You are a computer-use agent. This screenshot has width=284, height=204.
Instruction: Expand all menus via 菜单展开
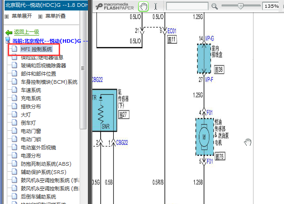(x=22, y=16)
